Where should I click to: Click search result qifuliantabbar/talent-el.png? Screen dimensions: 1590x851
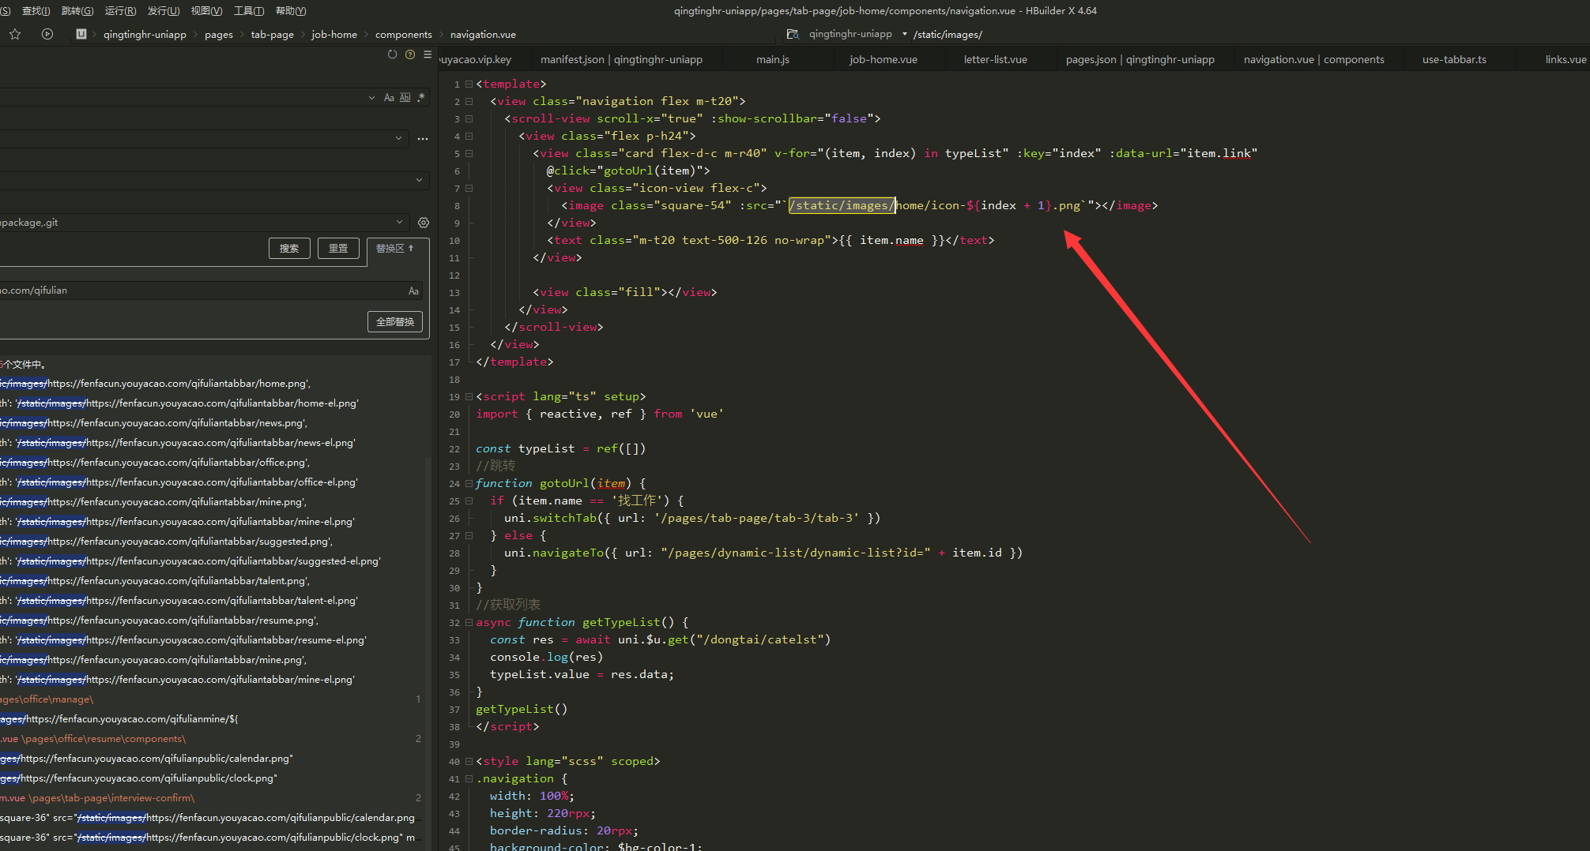tap(179, 601)
